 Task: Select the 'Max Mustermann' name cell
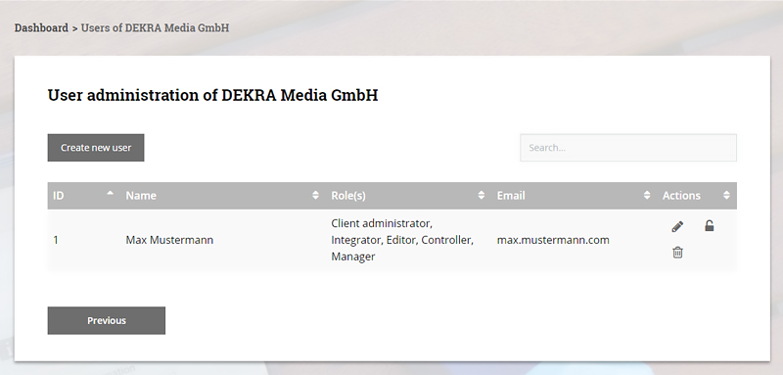click(x=169, y=240)
